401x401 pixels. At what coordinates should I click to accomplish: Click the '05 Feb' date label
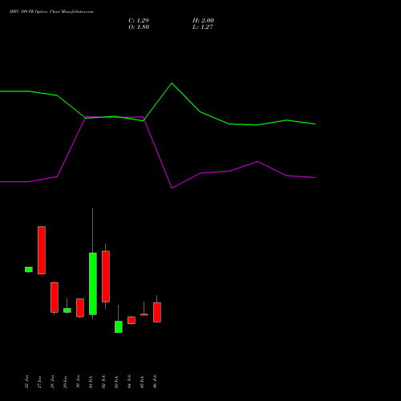point(142,382)
